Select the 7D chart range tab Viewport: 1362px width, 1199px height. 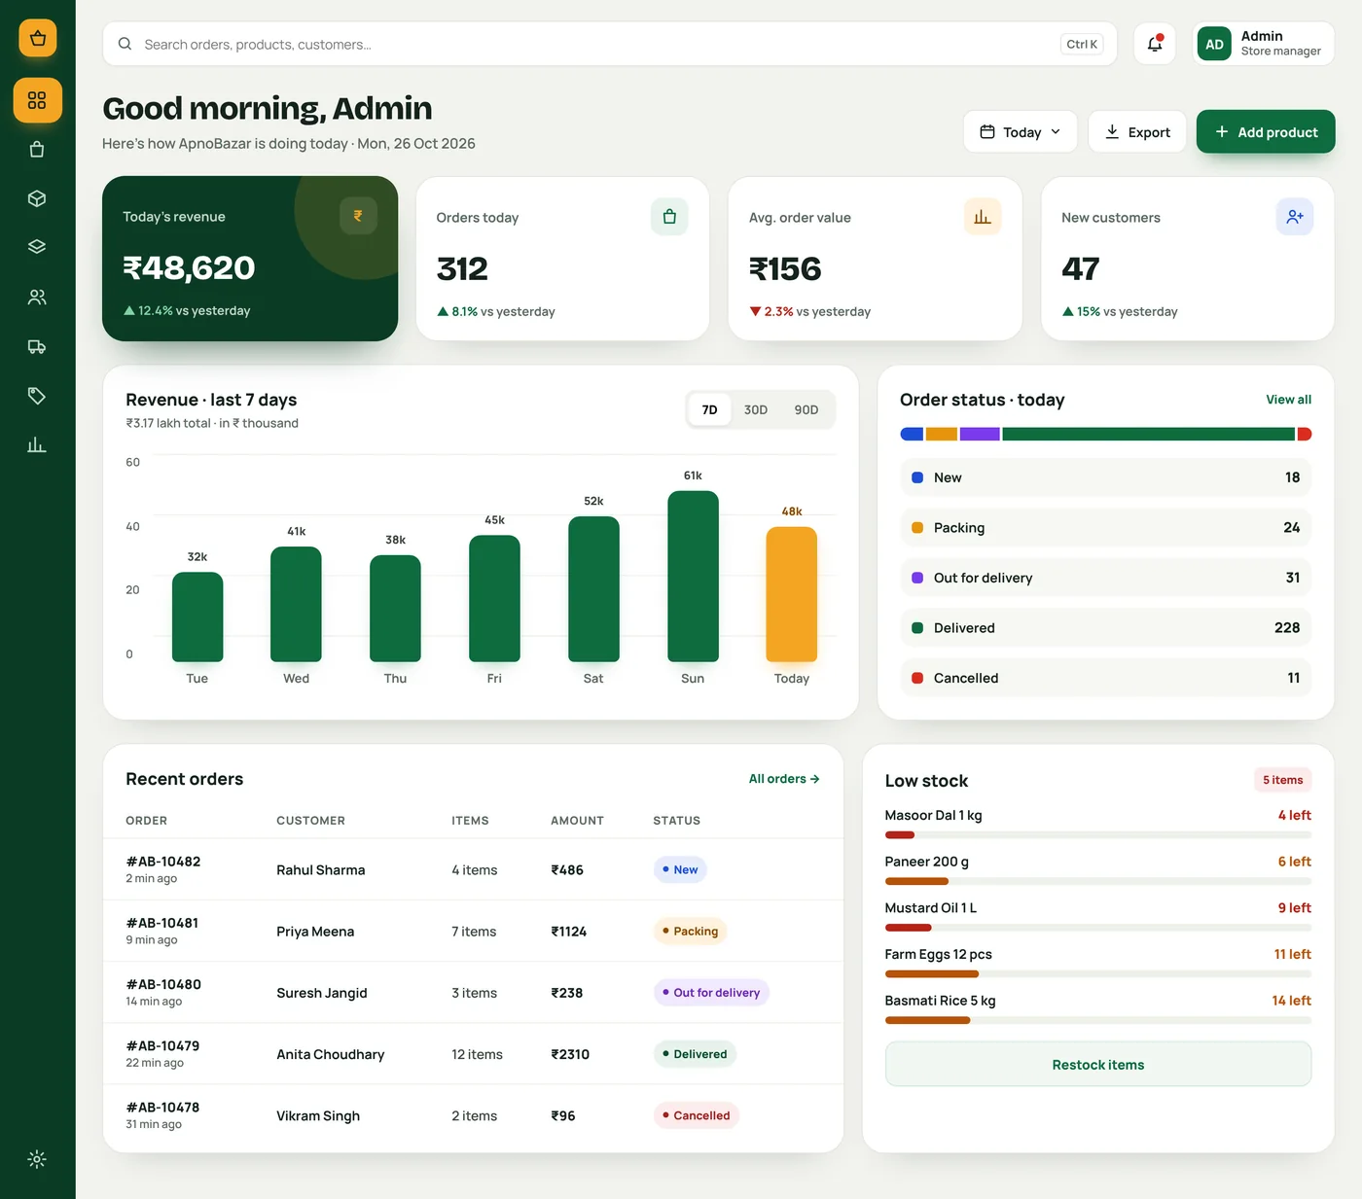point(710,409)
